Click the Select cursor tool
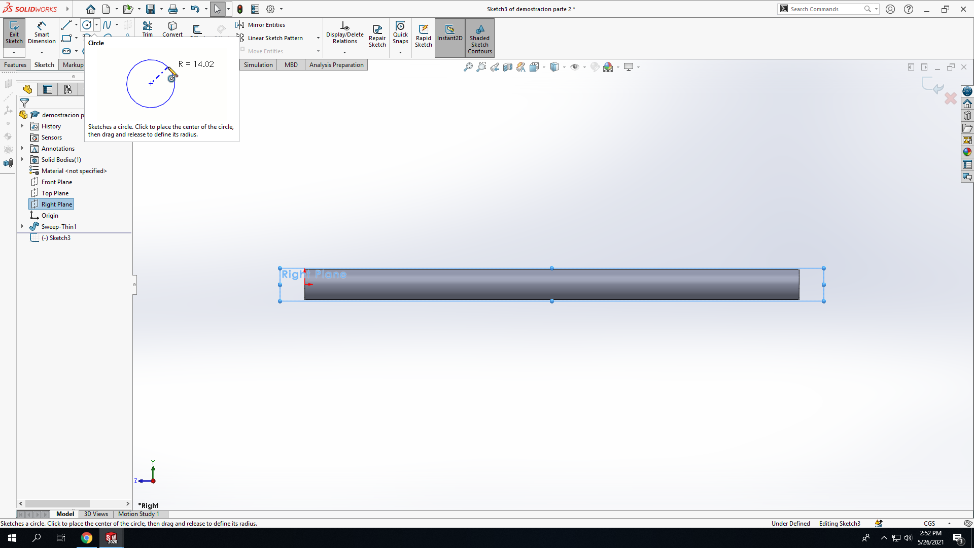This screenshot has width=974, height=548. click(217, 9)
